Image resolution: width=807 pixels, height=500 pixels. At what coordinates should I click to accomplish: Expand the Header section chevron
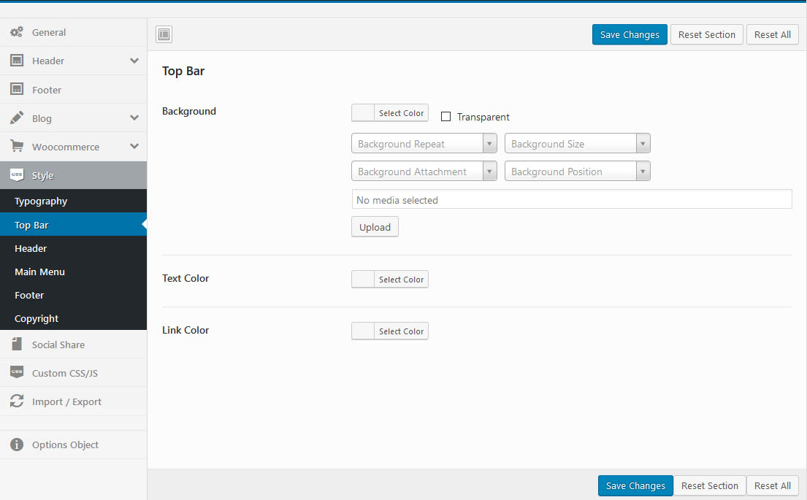tap(134, 61)
